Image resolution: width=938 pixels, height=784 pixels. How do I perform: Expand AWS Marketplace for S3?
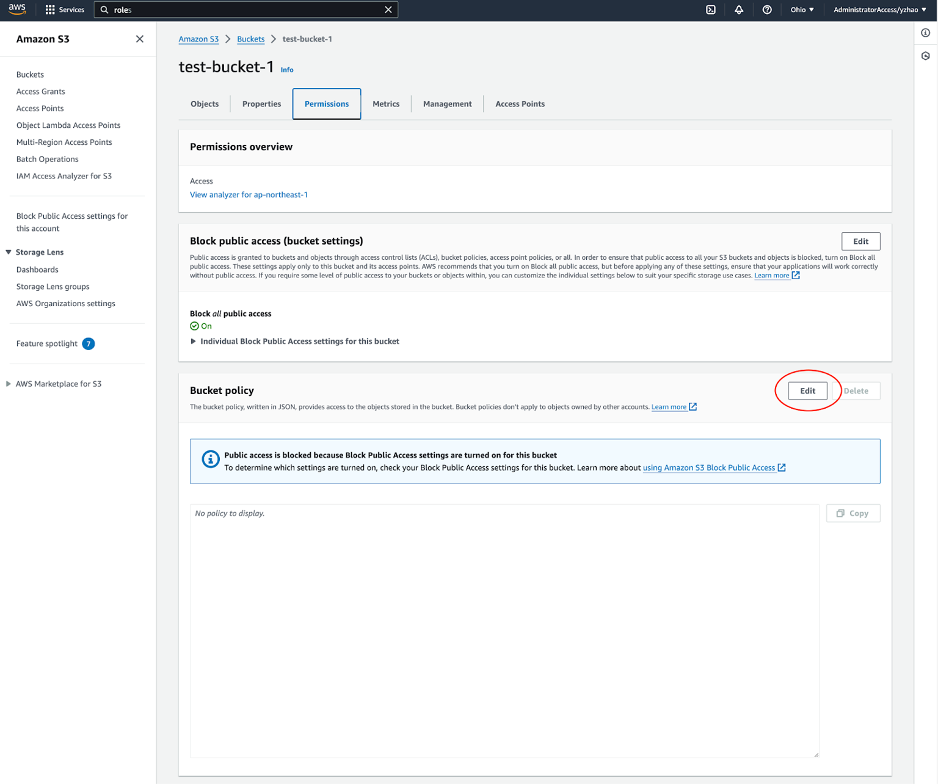click(9, 384)
